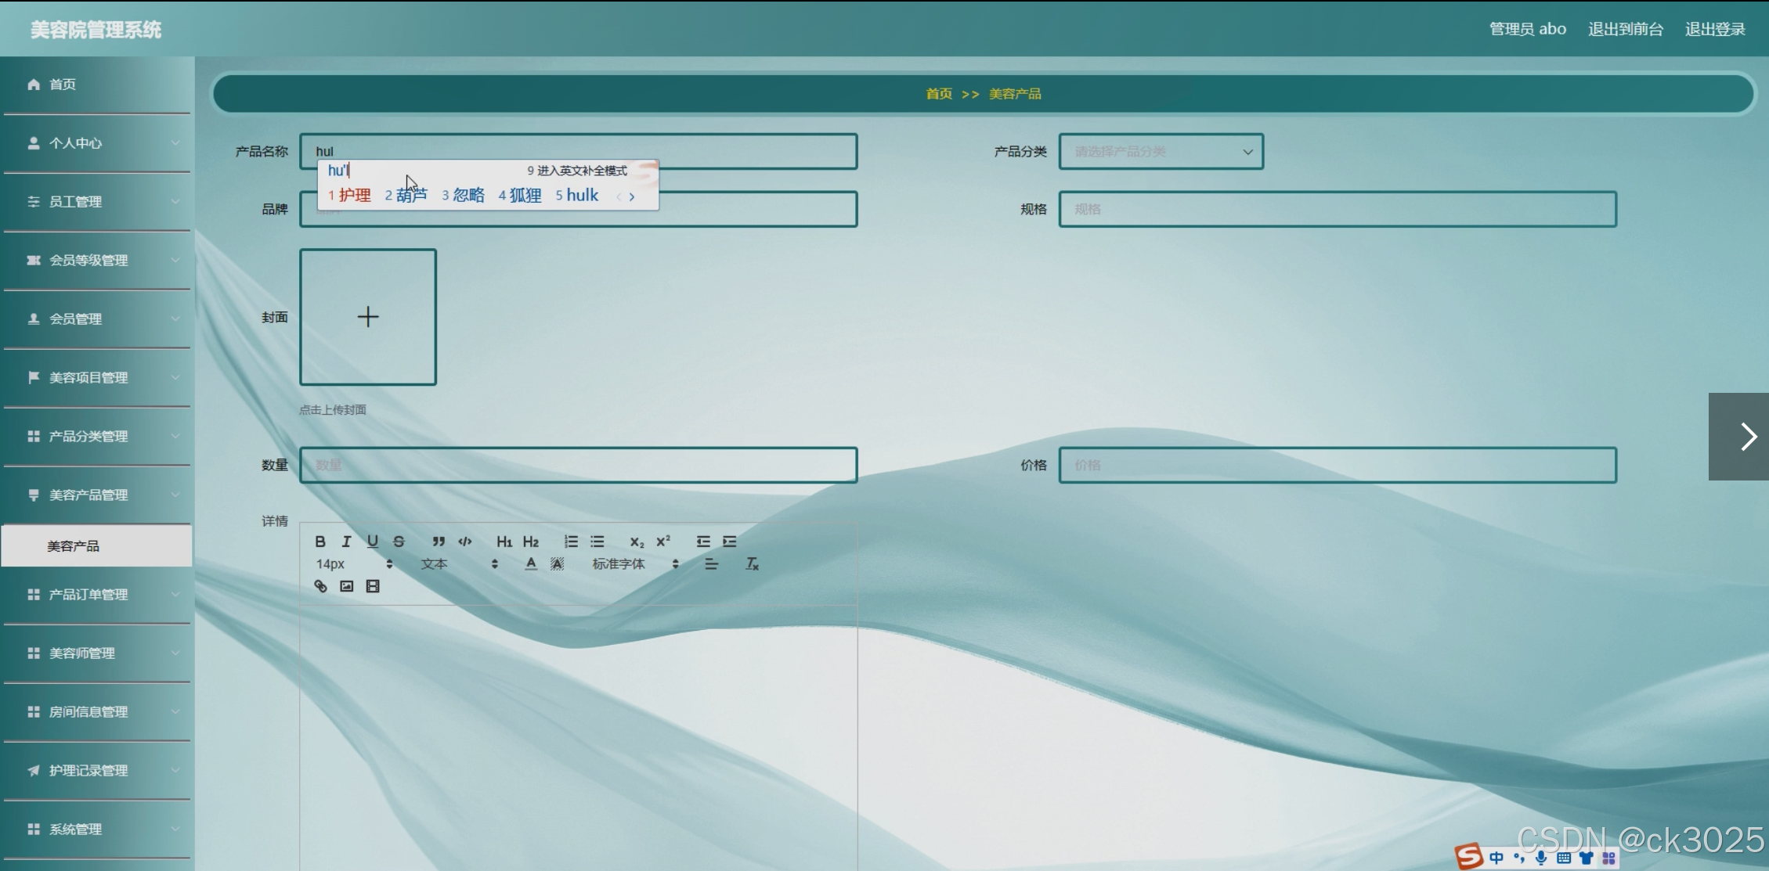The image size is (1769, 871).
Task: Toggle strikethrough formatting in editor
Action: (x=399, y=542)
